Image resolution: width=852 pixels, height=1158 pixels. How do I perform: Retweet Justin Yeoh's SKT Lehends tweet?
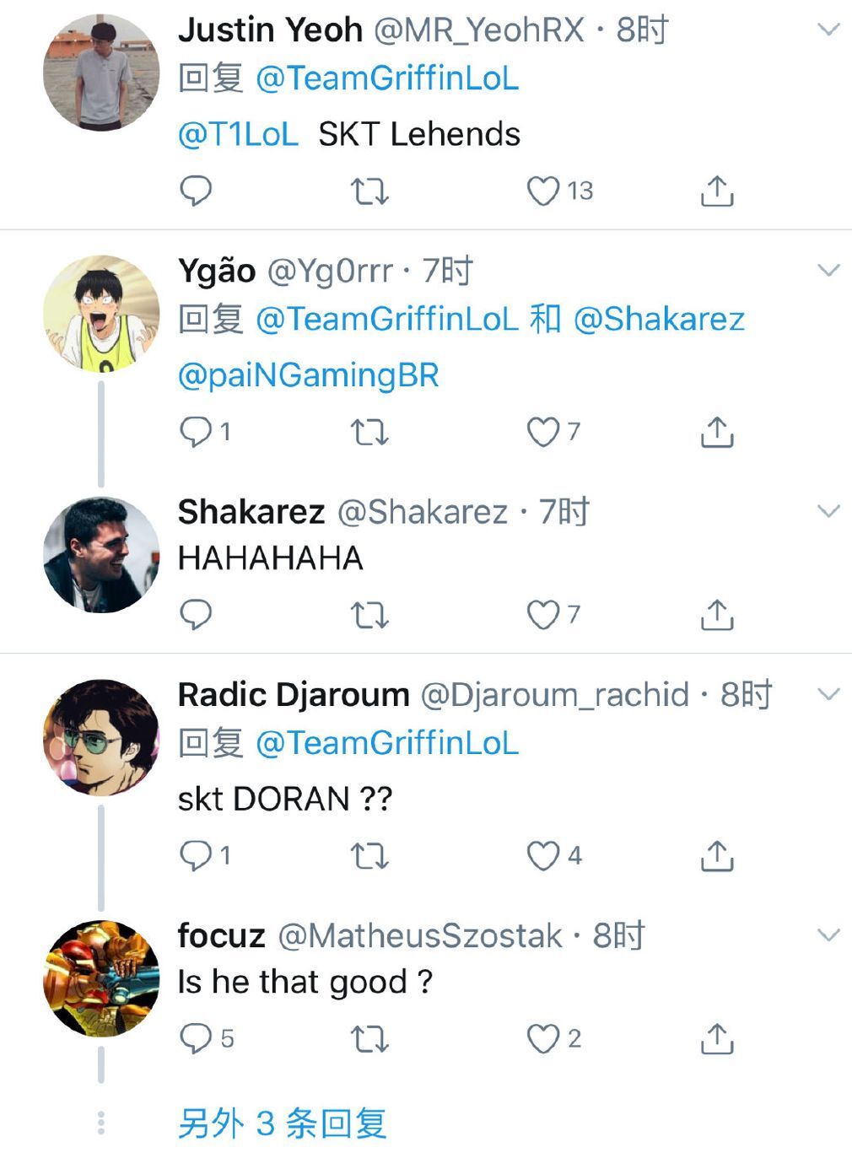[x=369, y=191]
